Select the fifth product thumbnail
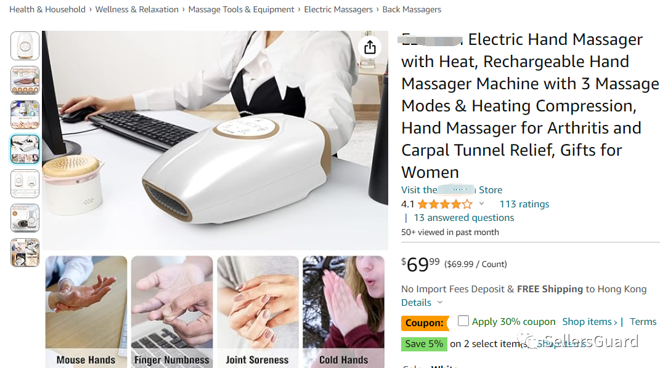 click(x=25, y=183)
